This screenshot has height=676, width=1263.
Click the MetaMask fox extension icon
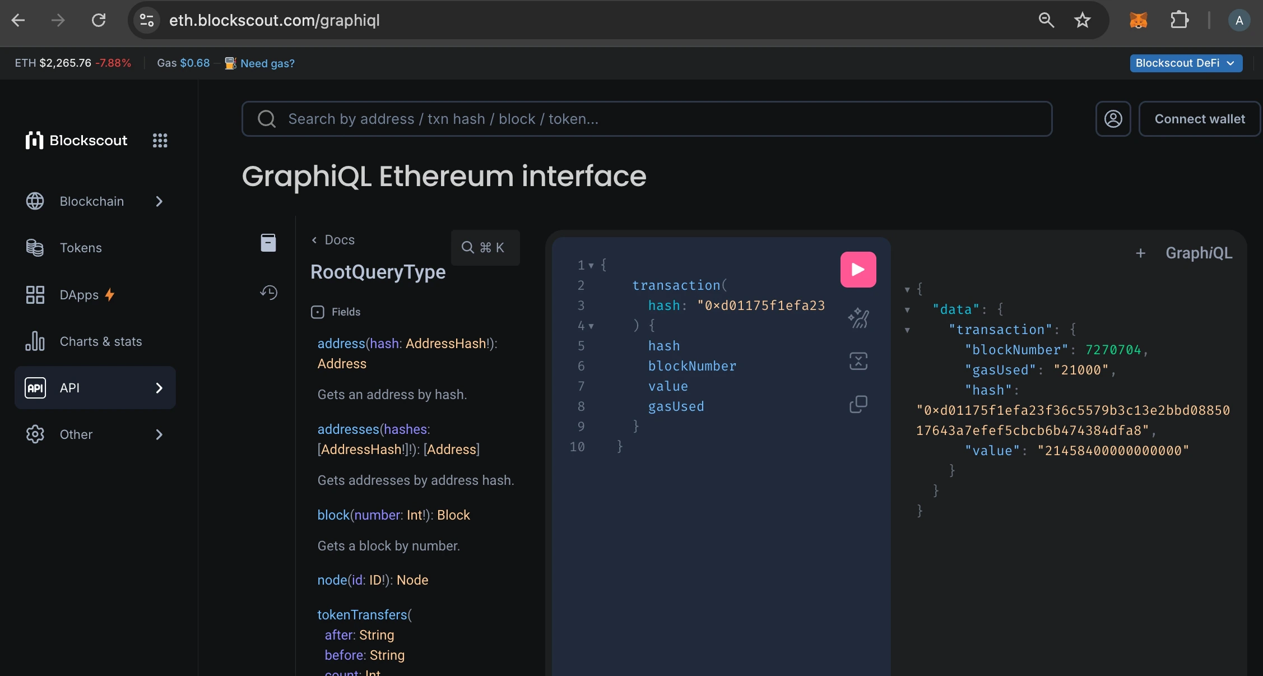point(1138,21)
